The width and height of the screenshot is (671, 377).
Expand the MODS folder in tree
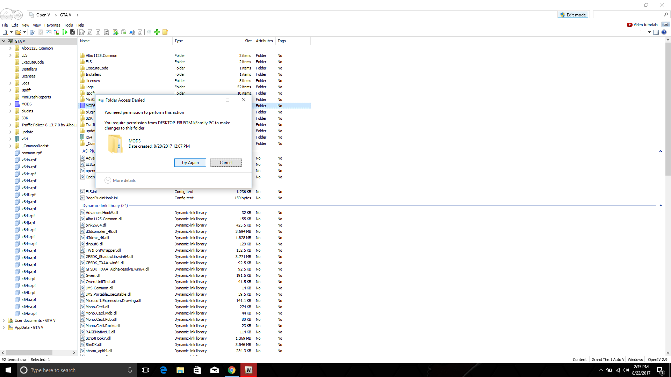pyautogui.click(x=10, y=104)
